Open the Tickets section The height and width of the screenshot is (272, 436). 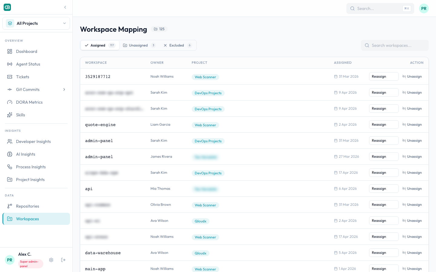tap(36, 77)
